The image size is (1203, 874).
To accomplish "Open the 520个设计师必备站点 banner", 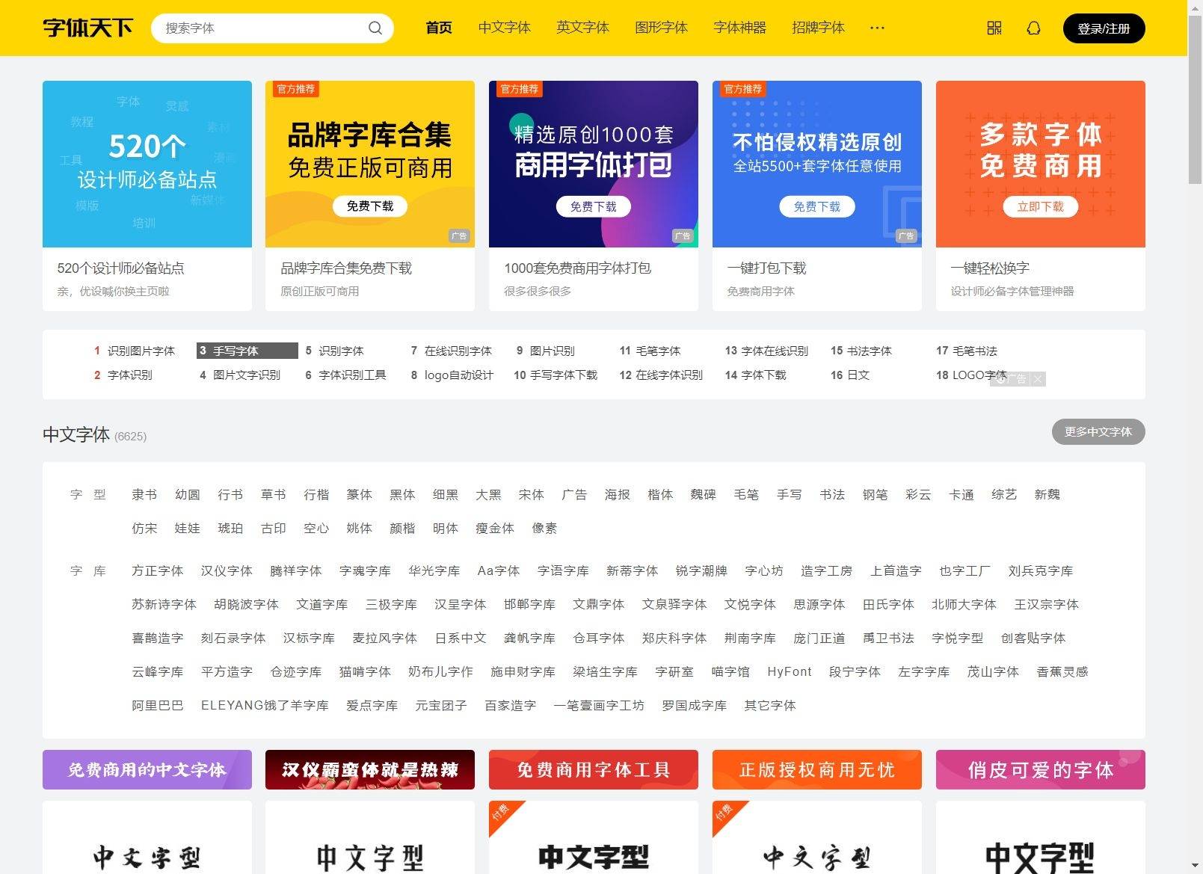I will 147,164.
